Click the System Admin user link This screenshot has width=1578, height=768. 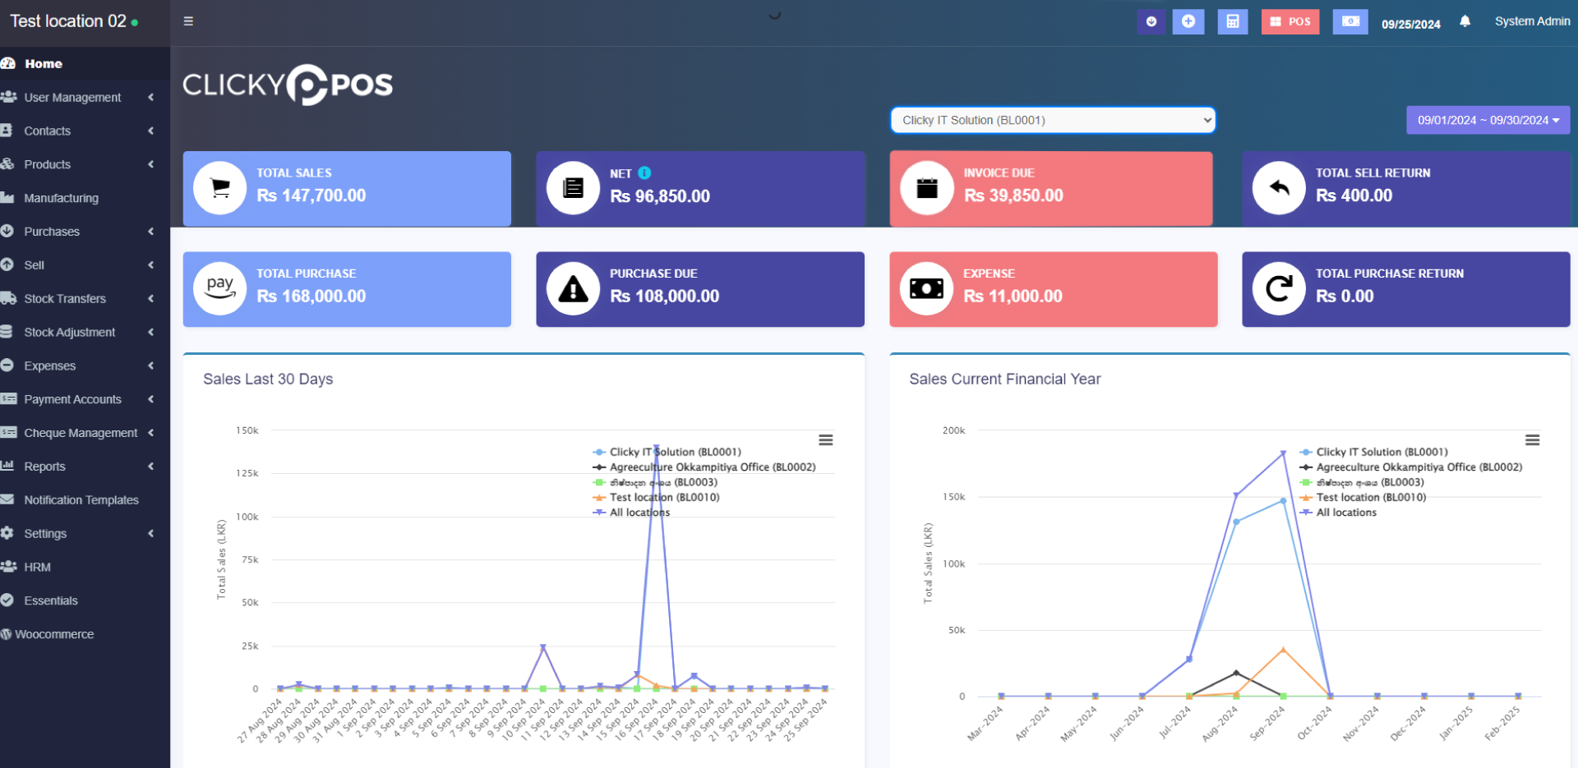(x=1532, y=21)
